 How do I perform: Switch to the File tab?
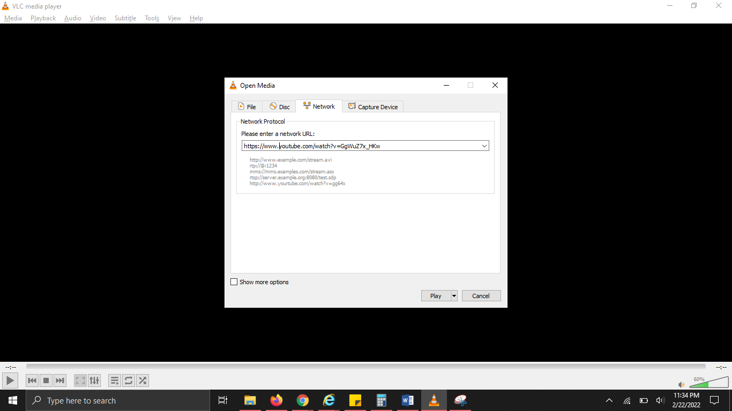click(x=247, y=106)
